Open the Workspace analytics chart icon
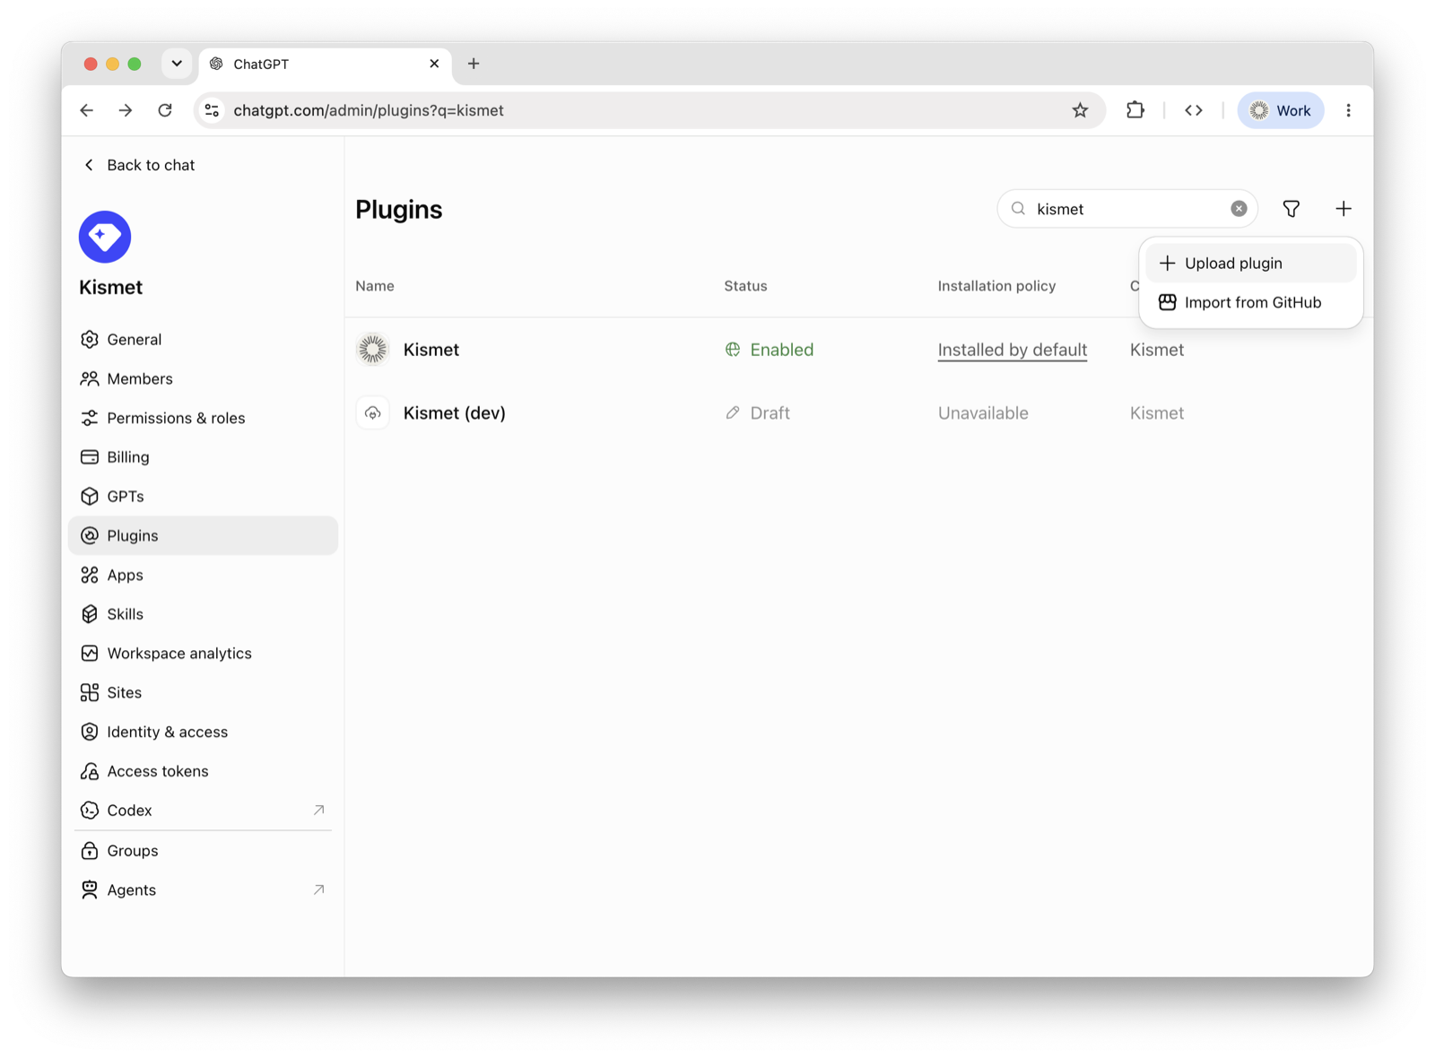1435x1058 pixels. [90, 654]
